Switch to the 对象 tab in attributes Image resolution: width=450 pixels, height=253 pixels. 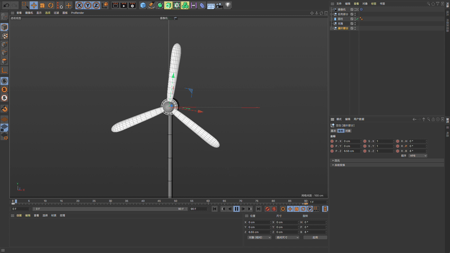coord(348,131)
